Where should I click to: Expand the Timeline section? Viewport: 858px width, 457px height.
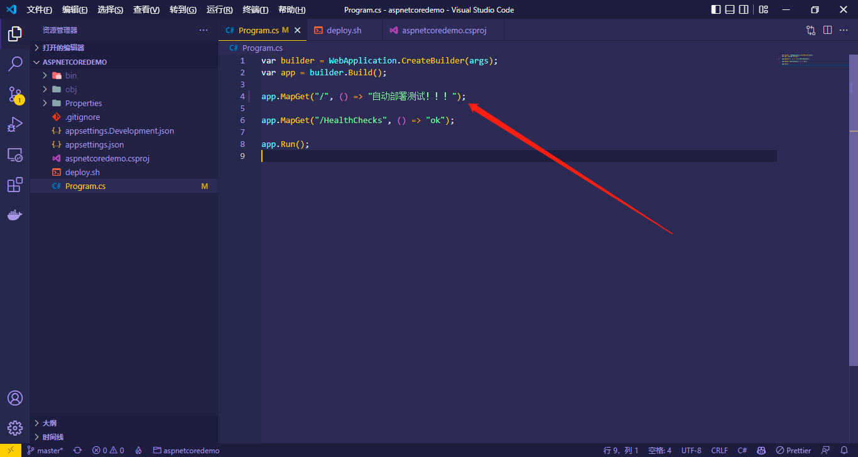(x=124, y=437)
